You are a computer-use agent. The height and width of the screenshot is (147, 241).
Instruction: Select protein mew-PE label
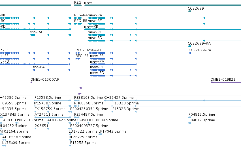[96, 50]
